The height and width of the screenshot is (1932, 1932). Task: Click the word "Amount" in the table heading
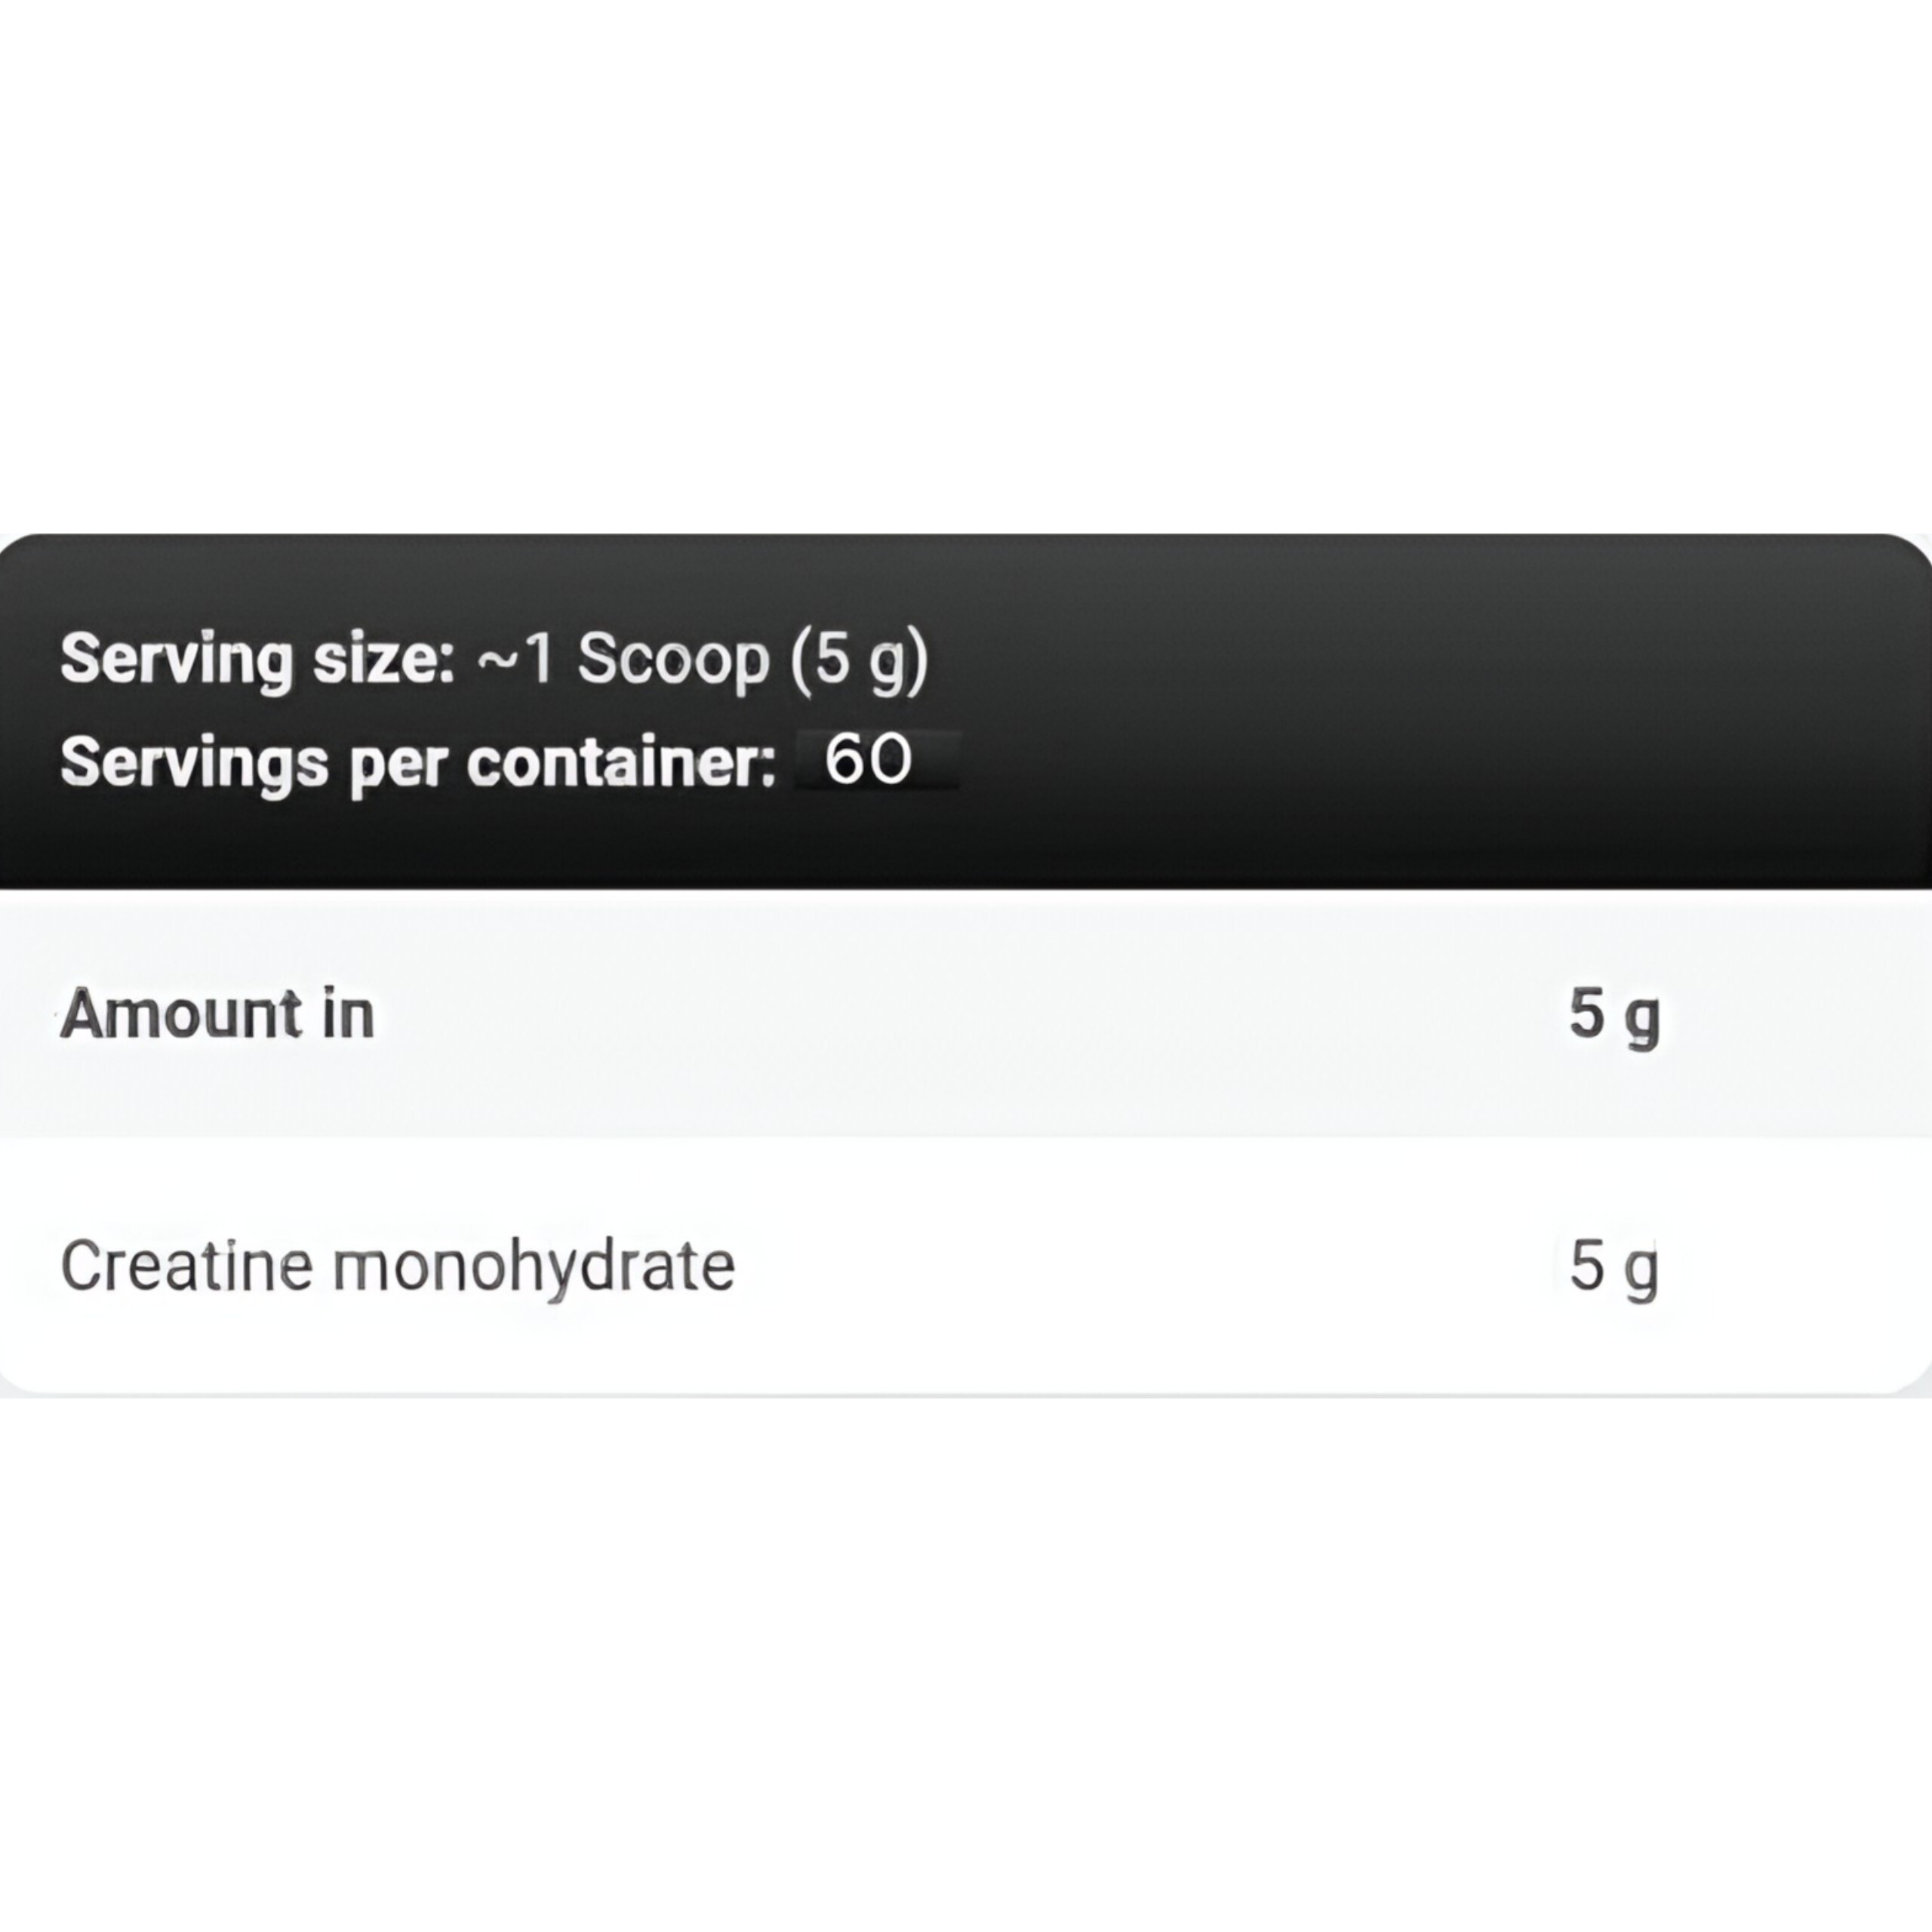coord(181,1014)
